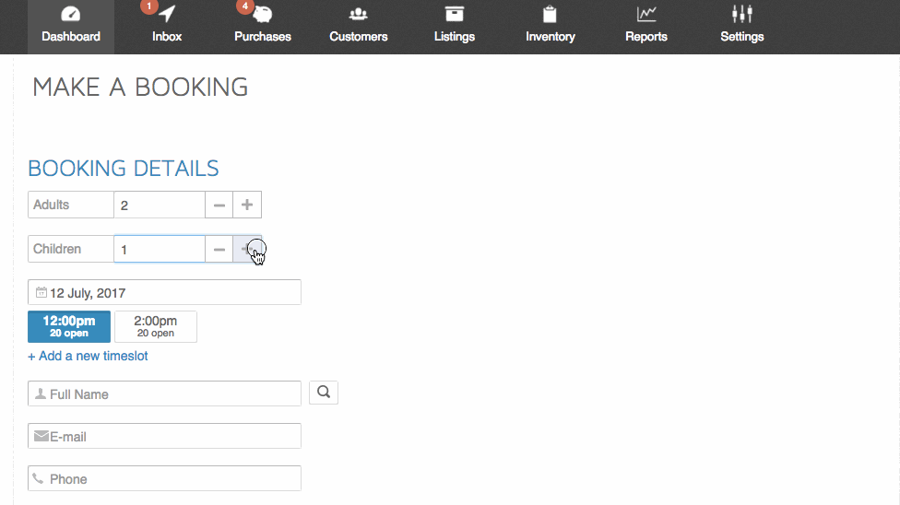Click the Booking Details heading
The width and height of the screenshot is (900, 505).
point(124,168)
